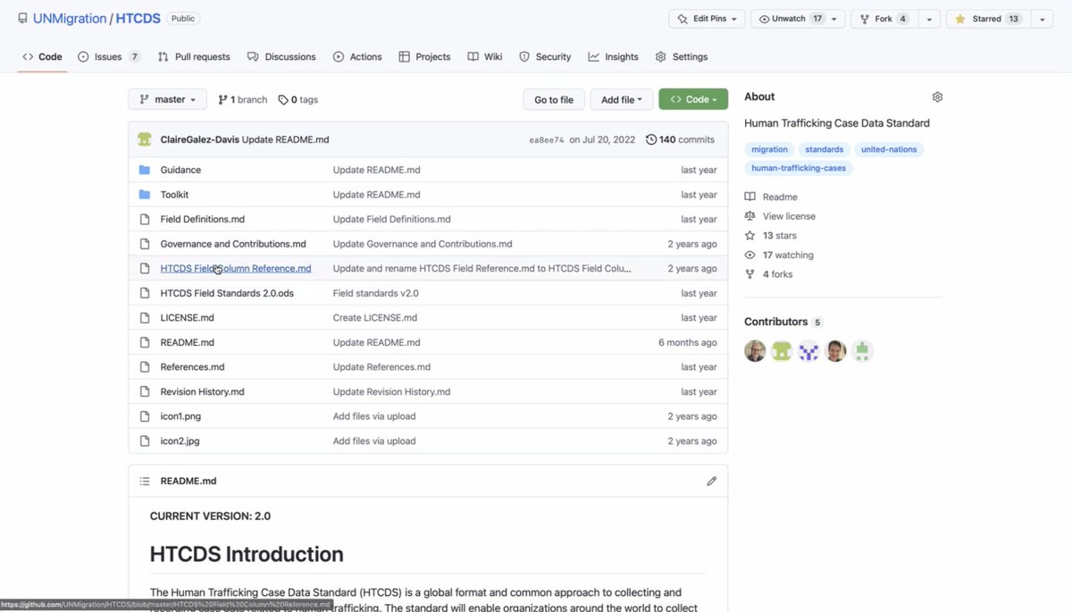The height and width of the screenshot is (612, 1072).
Task: Expand the green Code dropdown
Action: pyautogui.click(x=693, y=99)
